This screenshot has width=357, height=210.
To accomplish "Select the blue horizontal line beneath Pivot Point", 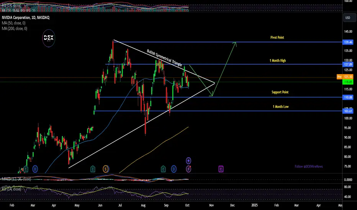I will coord(228,42).
